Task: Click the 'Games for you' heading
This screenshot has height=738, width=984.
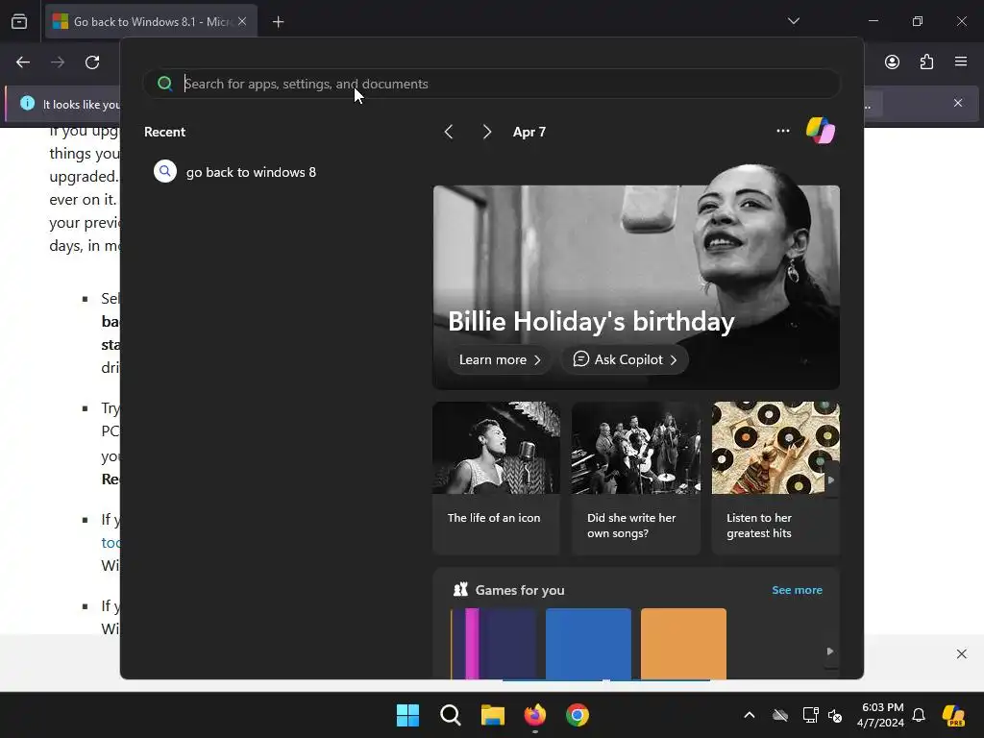Action: coord(520,590)
